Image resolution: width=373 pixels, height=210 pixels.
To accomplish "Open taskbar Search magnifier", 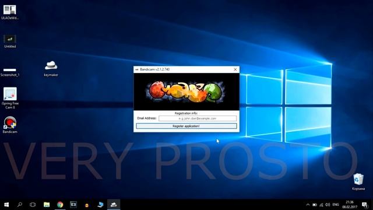I will [x=20, y=205].
